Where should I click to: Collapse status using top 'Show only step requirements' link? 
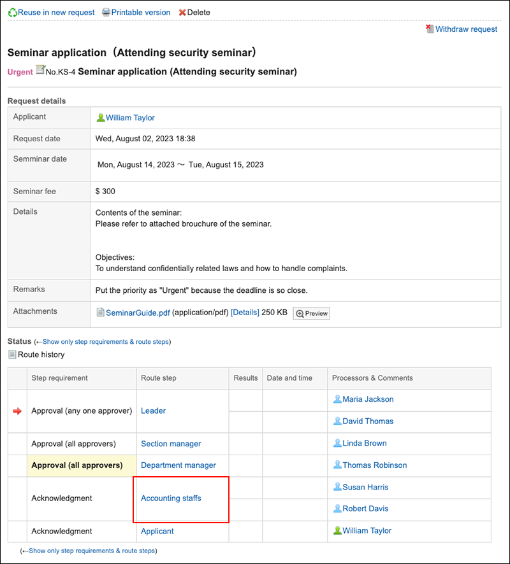tap(106, 342)
